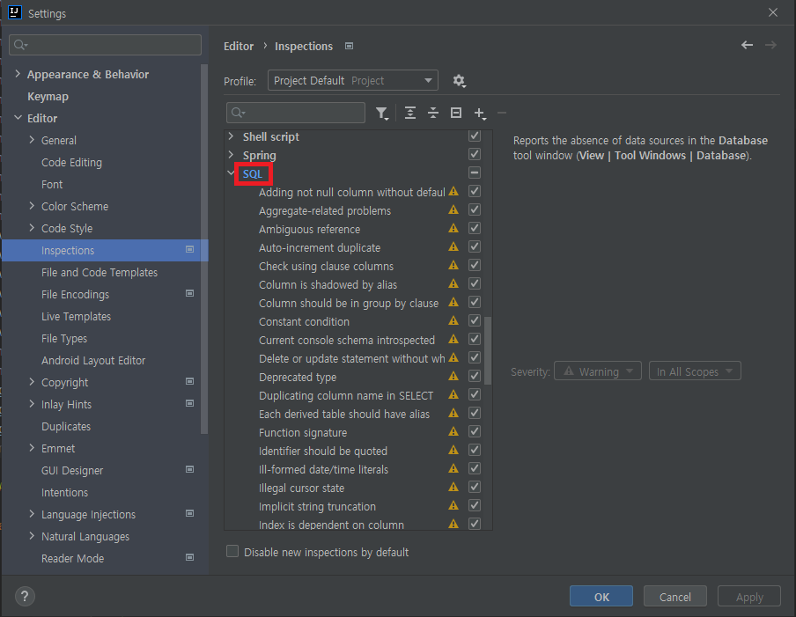The height and width of the screenshot is (617, 796).
Task: Click the IntelliJ logo in title bar
Action: click(15, 12)
